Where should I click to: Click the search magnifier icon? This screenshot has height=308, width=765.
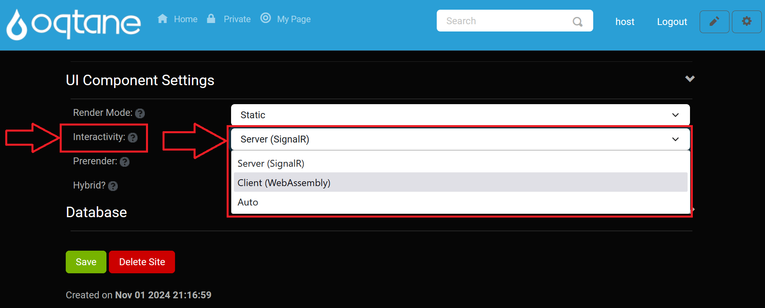(x=577, y=21)
